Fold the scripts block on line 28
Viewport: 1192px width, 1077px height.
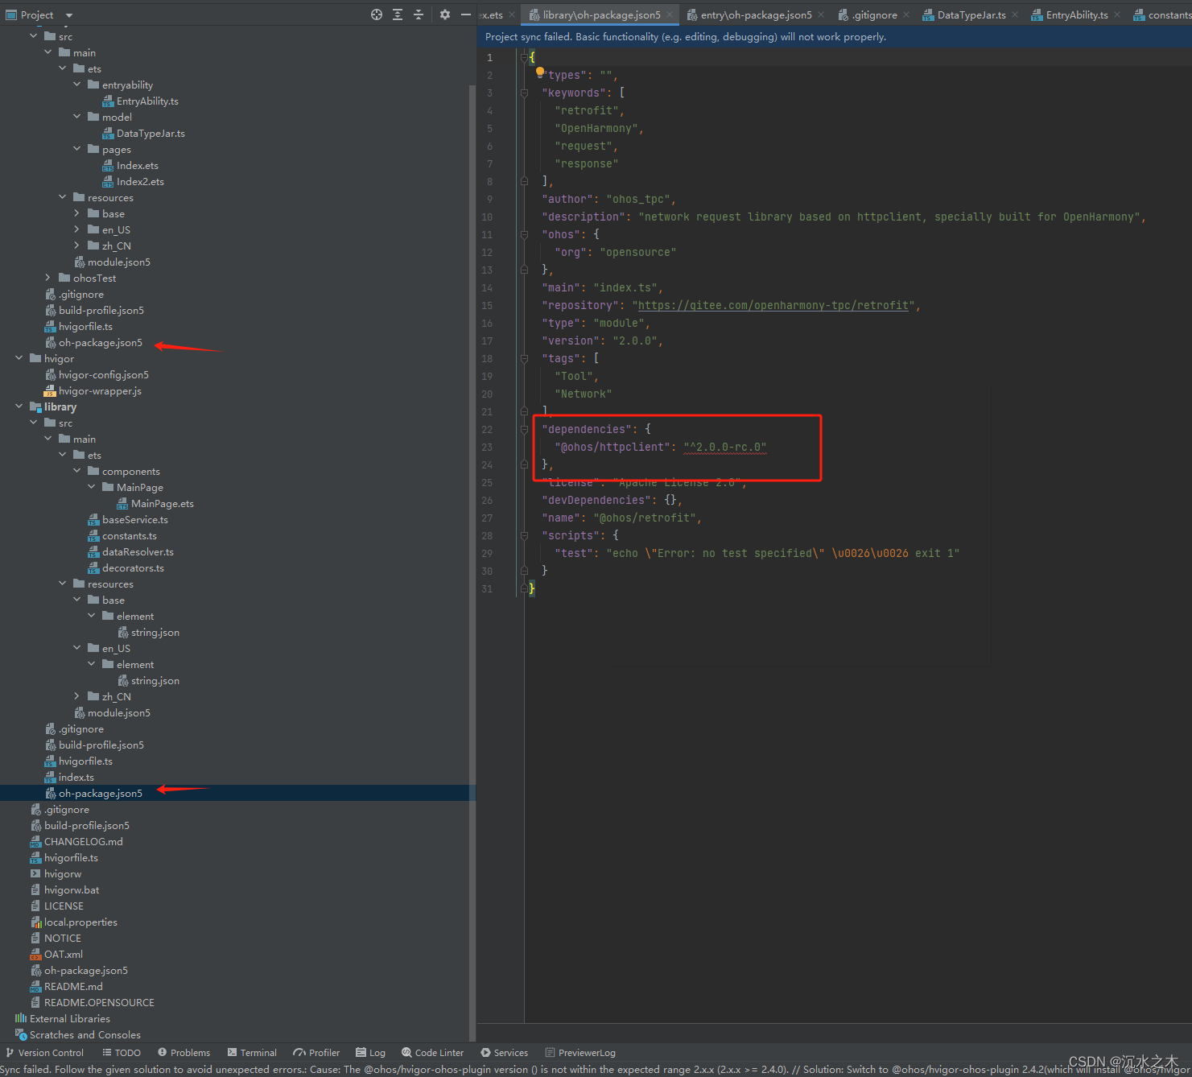[x=524, y=535]
